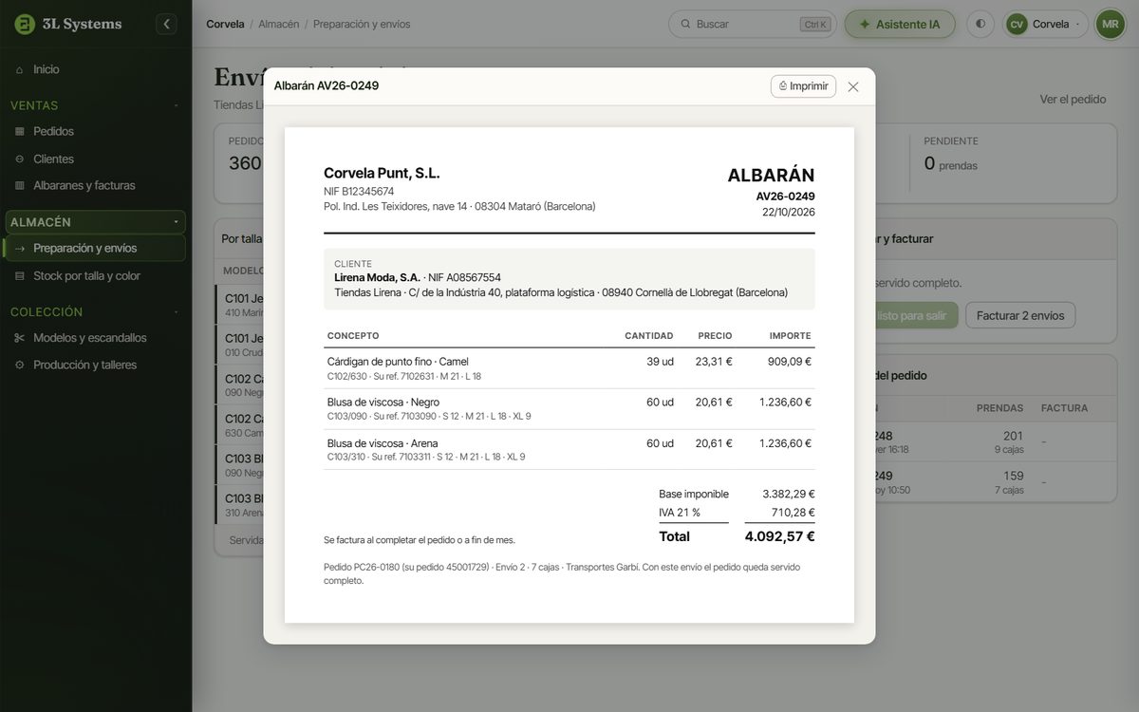
Task: Click the Corvela breadcrumb
Action: click(225, 24)
